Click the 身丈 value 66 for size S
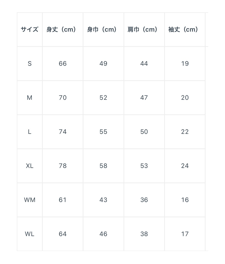Image resolution: width=225 pixels, height=264 pixels. tap(63, 64)
